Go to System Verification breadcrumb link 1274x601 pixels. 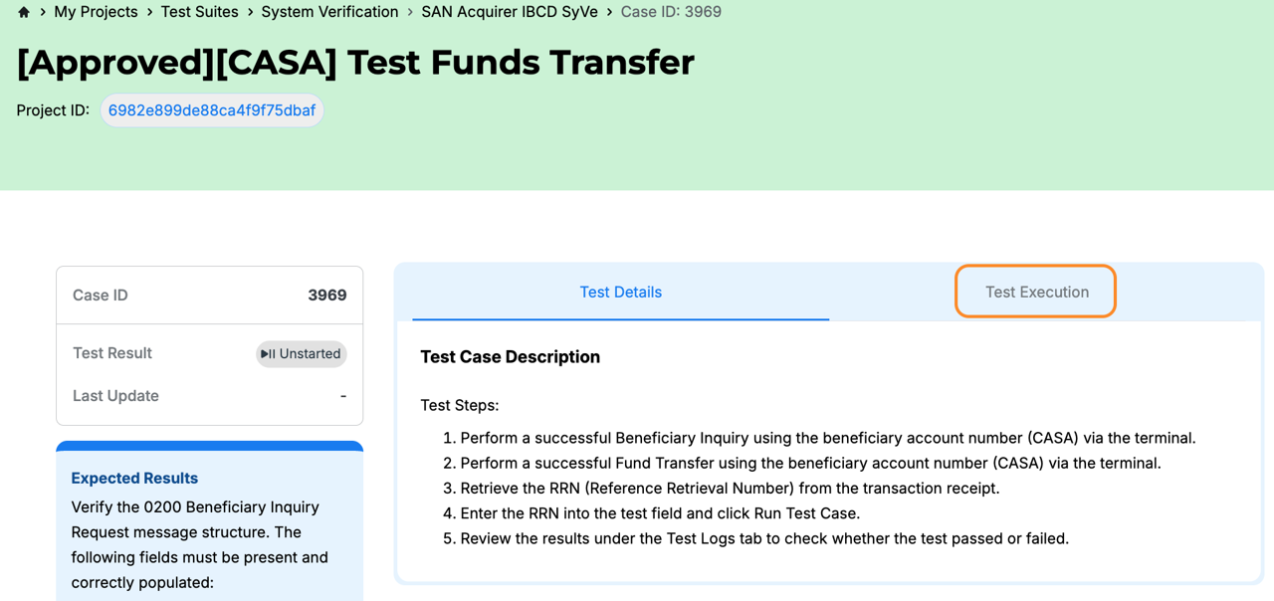pos(329,11)
